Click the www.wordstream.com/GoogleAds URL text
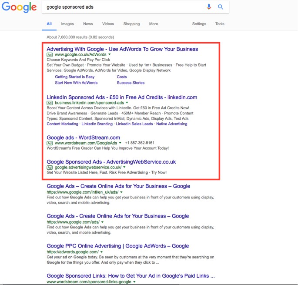Screen dimensions: 298x285 click(x=86, y=143)
